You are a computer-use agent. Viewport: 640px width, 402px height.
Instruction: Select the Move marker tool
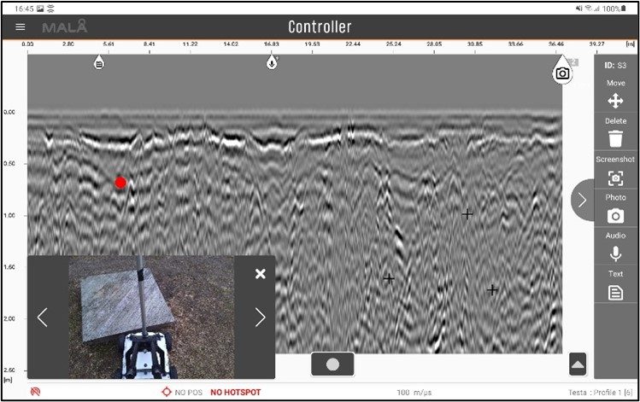click(615, 101)
